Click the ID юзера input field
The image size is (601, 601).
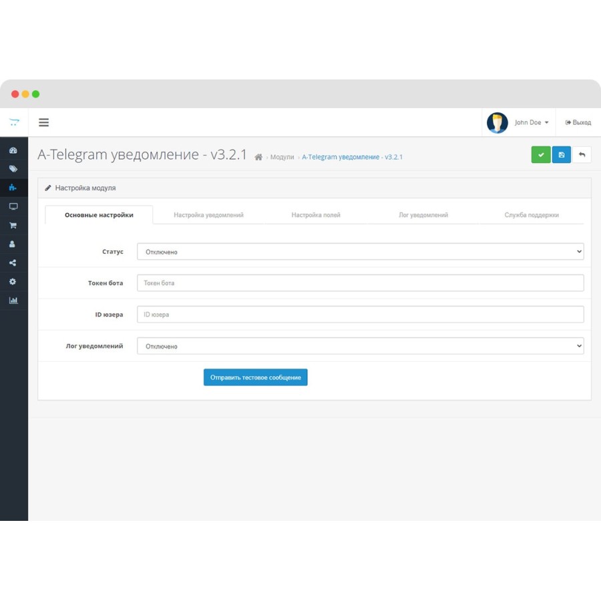[x=361, y=315]
